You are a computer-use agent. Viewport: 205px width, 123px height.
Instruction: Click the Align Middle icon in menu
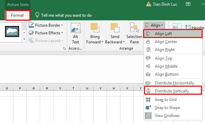tap(148, 66)
